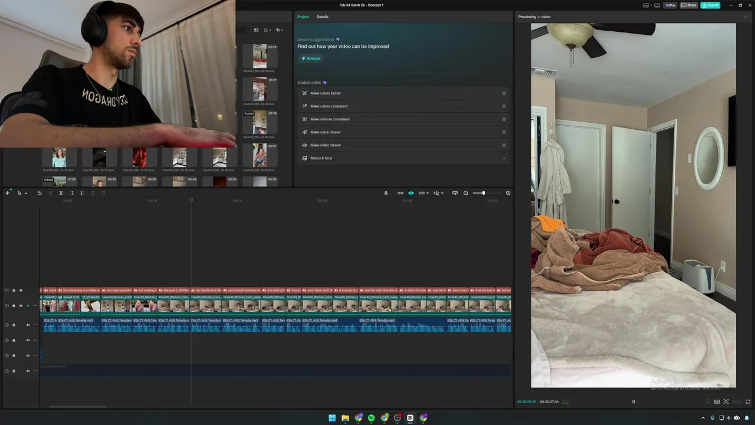
Task: Open the layout dropdown arrow in title bar
Action: click(652, 5)
